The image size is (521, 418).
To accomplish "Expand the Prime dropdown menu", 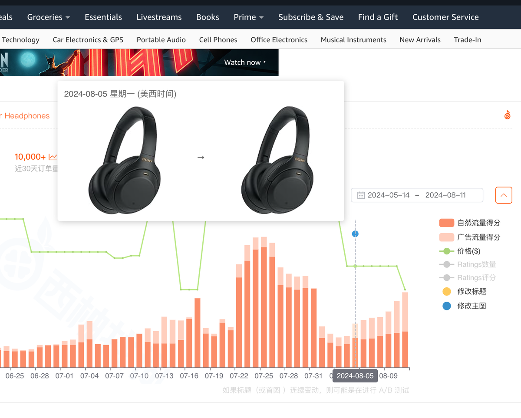I will tap(248, 17).
